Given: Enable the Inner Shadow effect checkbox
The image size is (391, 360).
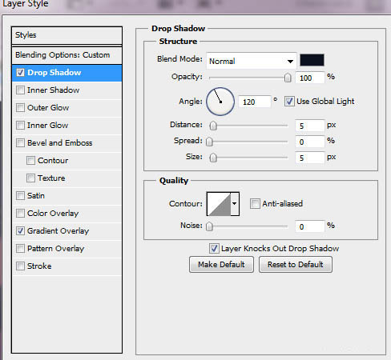Looking at the screenshot, I should (20, 90).
